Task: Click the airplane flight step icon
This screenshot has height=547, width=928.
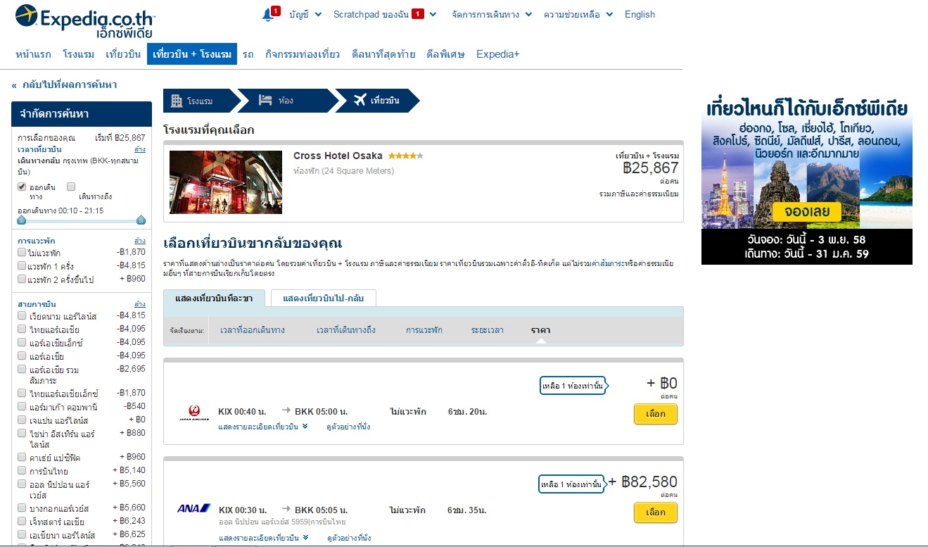Action: [360, 100]
